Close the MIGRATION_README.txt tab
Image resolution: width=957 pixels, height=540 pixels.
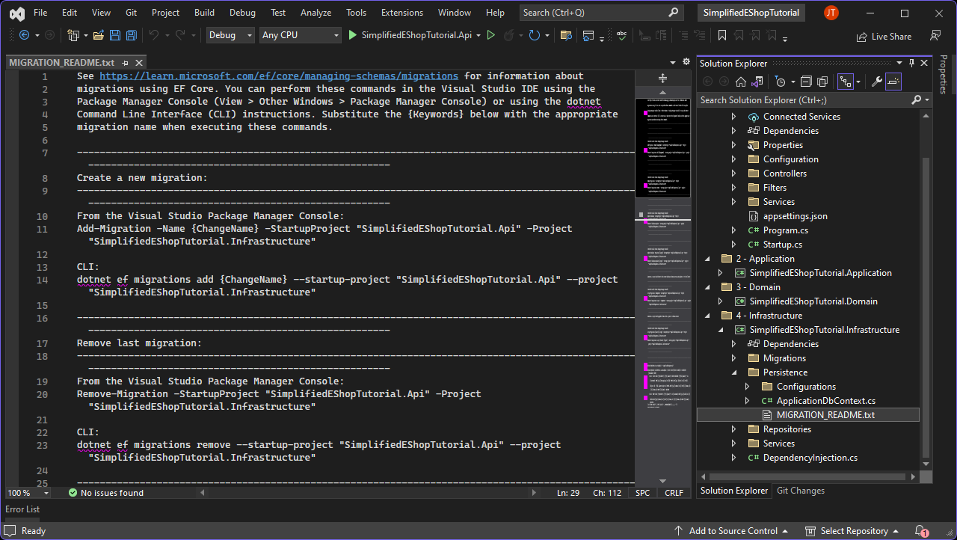pos(138,64)
